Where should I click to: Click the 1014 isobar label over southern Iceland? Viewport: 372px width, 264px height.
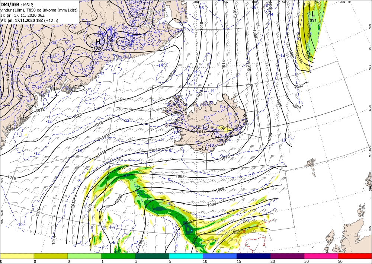pos(201,132)
